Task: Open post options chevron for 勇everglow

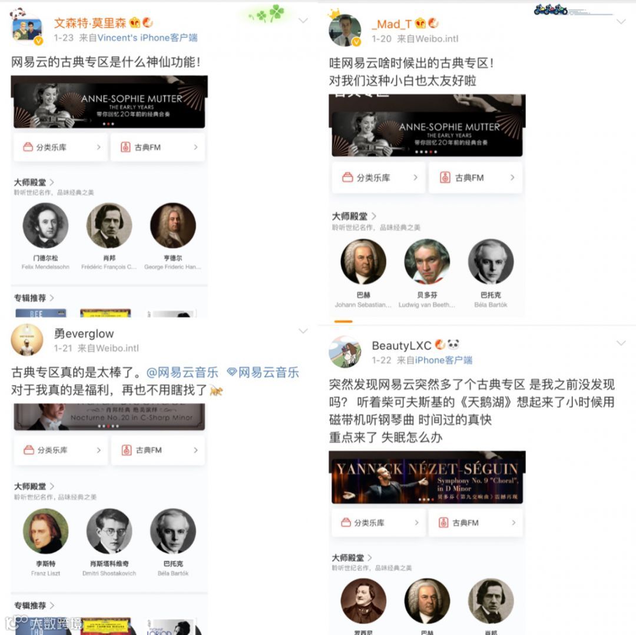Action: click(303, 331)
